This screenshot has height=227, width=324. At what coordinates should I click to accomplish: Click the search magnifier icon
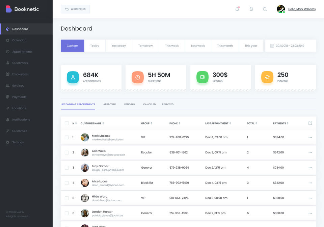(x=265, y=9)
